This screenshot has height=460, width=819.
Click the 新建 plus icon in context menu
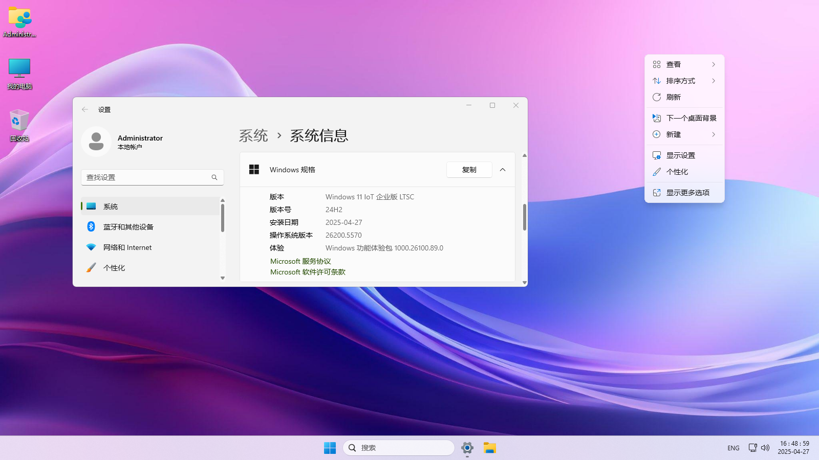click(657, 134)
